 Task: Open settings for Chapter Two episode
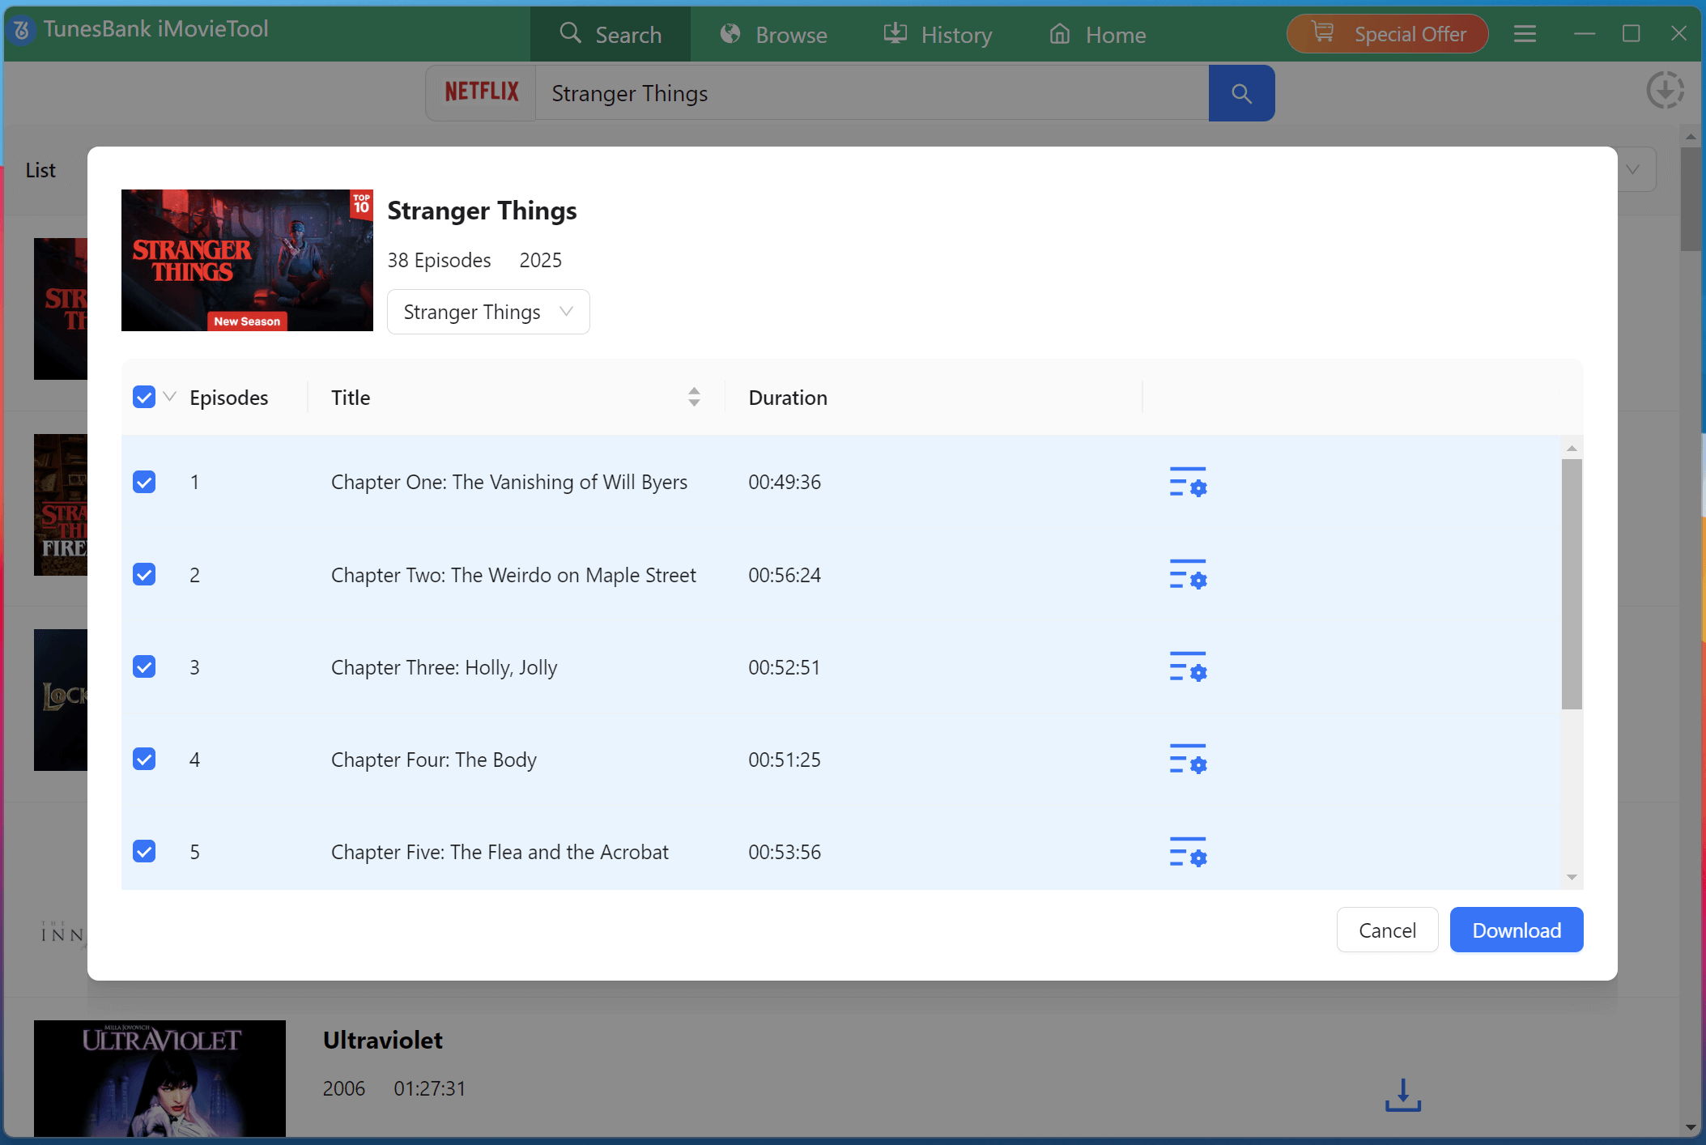point(1188,574)
